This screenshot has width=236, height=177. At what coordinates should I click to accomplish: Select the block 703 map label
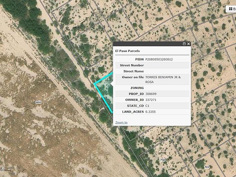206,167
